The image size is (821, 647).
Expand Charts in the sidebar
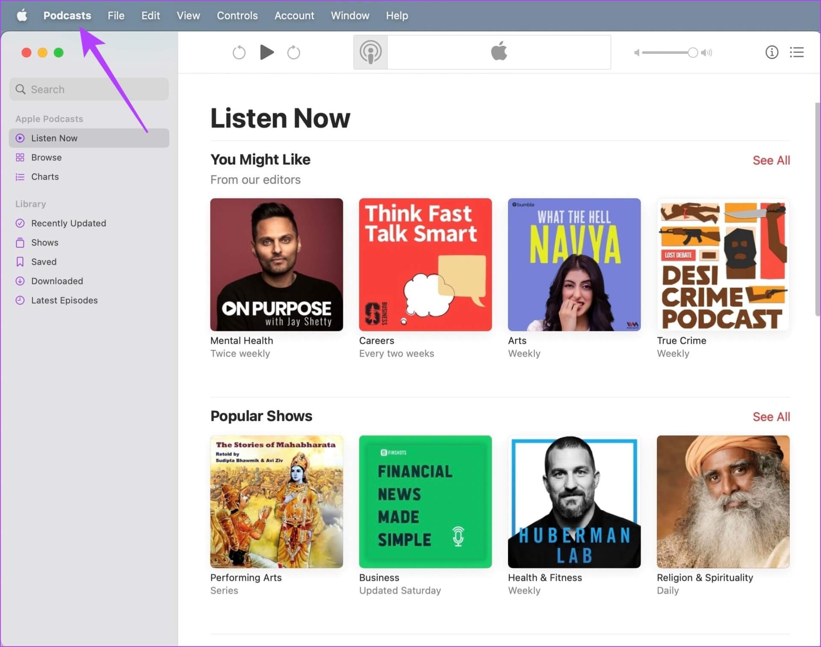pos(45,177)
